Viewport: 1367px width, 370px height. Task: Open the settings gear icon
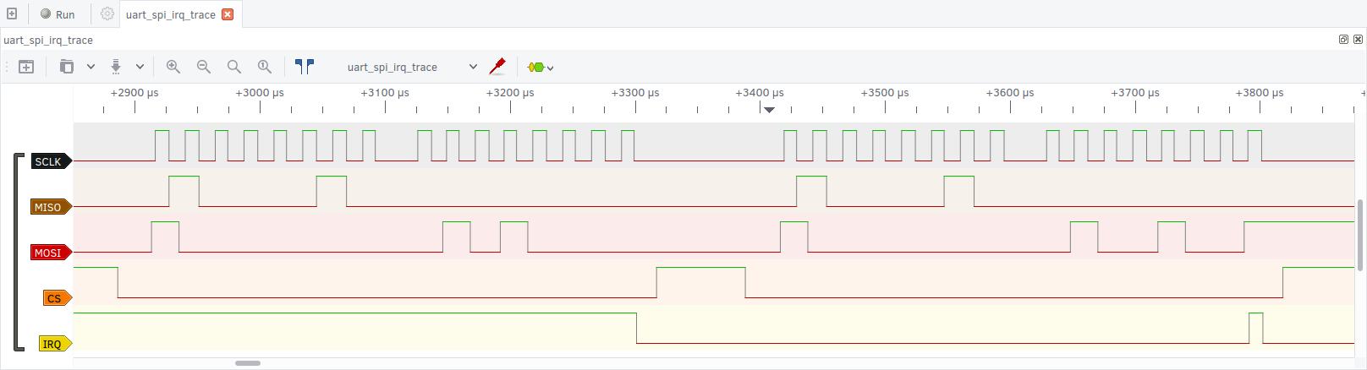tap(107, 14)
